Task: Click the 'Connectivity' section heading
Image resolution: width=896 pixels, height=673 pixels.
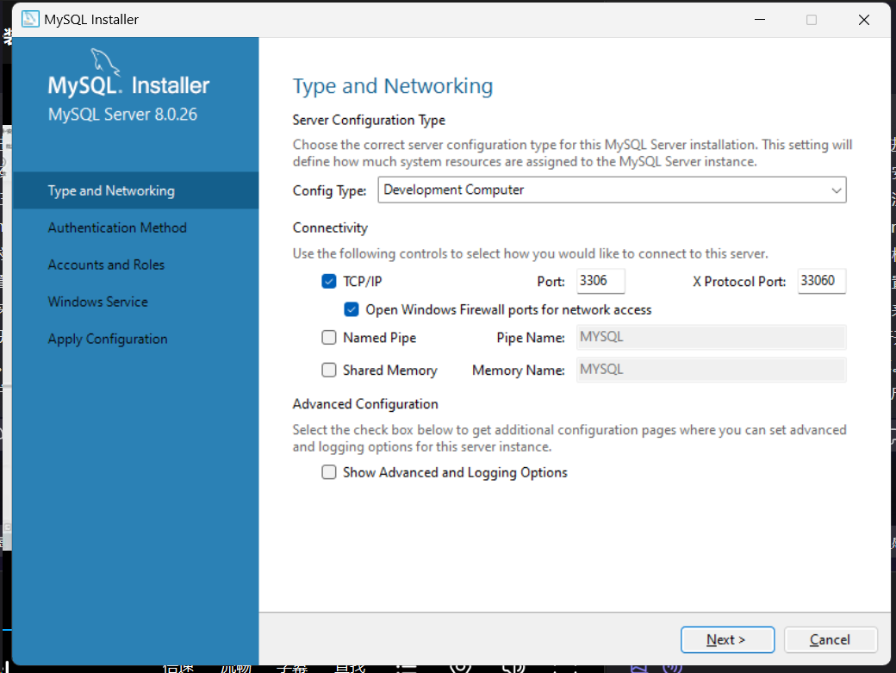Action: click(330, 227)
